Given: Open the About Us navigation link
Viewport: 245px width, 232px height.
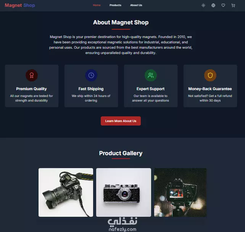Looking at the screenshot, I should coord(136,5).
